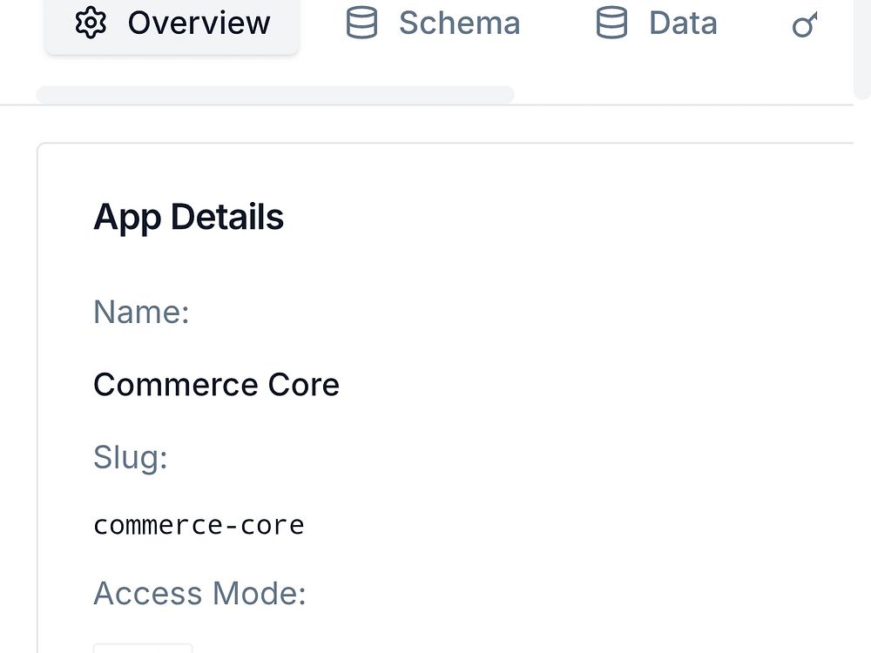Click the partially visible key icon tab
871x653 pixels.
(805, 25)
